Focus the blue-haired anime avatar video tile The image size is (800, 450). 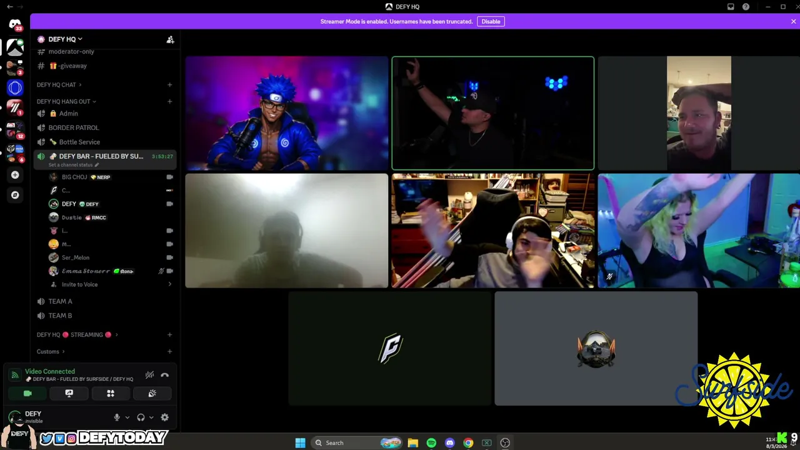(x=287, y=113)
